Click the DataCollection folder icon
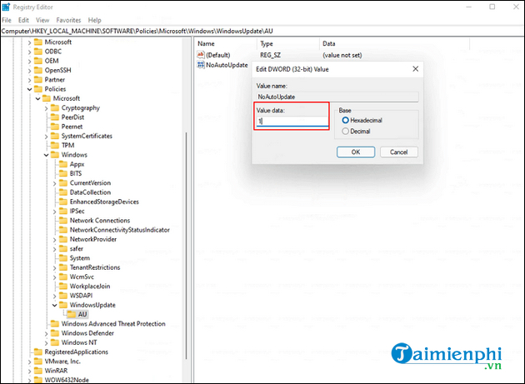 tap(63, 192)
